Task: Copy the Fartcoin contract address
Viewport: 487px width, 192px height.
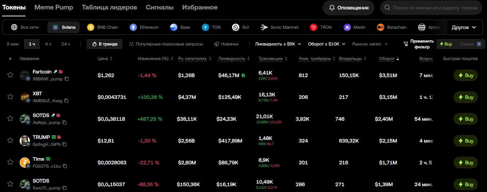Action: coord(66,79)
